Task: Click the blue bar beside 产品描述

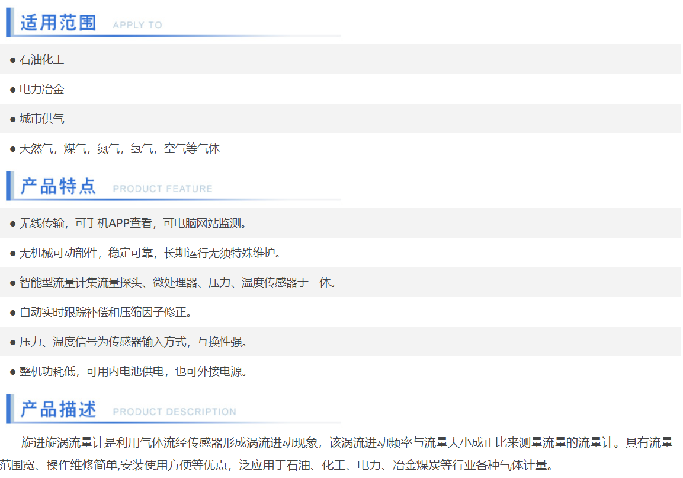Action: [x=9, y=409]
